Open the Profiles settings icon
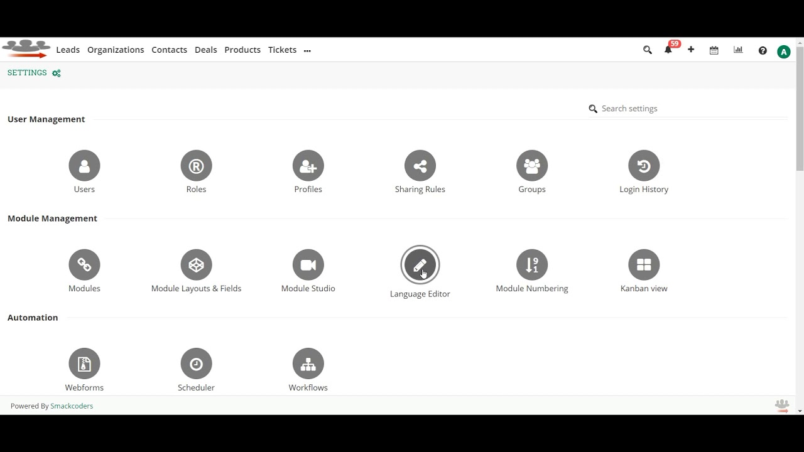Viewport: 804px width, 452px height. [308, 166]
